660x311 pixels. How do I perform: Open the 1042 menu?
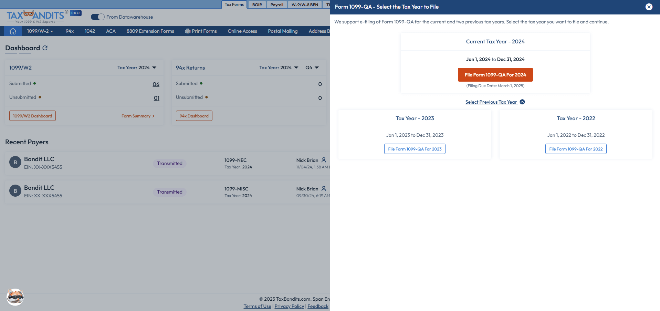(90, 31)
